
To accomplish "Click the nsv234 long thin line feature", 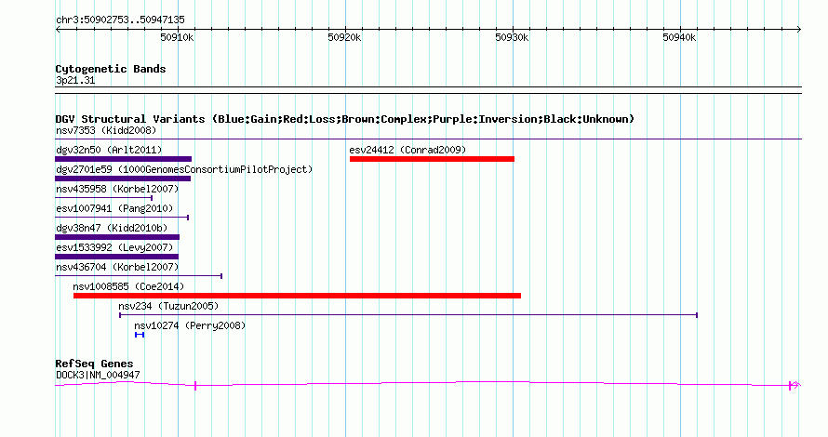I will click(408, 315).
